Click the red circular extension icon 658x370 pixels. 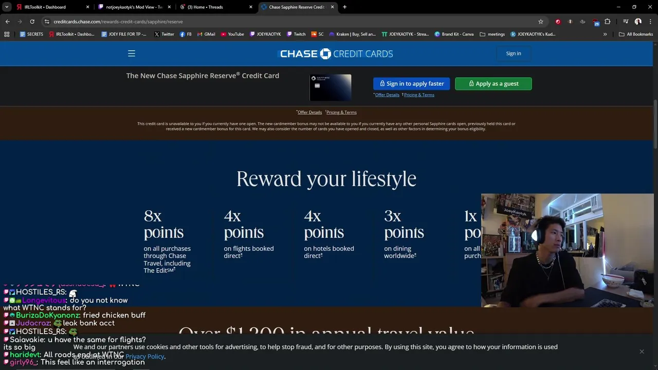coord(558,22)
